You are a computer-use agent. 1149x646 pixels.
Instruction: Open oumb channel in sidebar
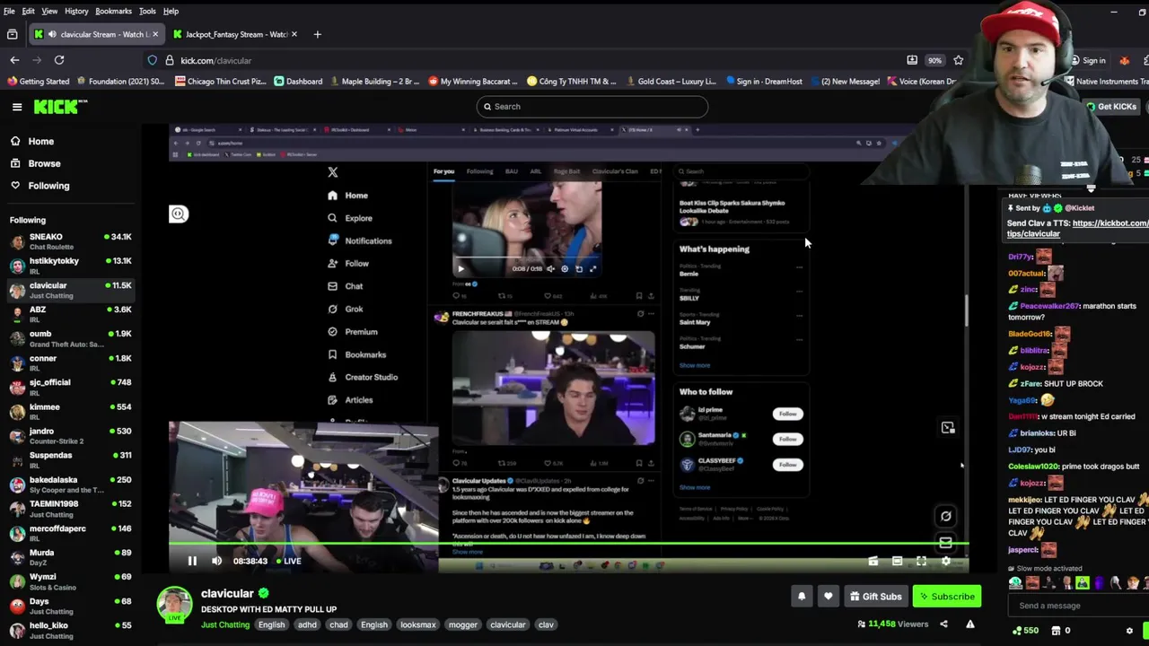70,339
